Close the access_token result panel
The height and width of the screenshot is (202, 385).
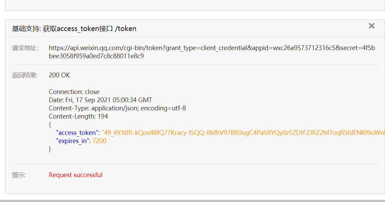371,26
